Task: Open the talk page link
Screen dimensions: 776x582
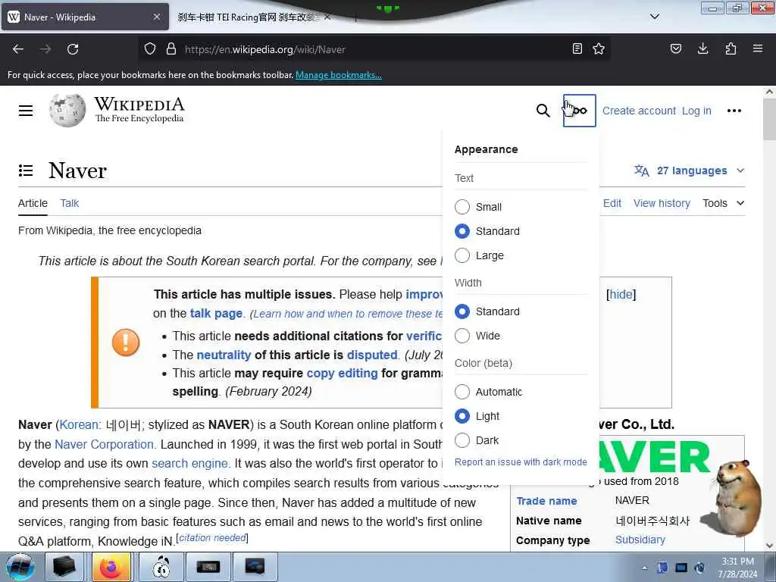Action: coord(216,314)
